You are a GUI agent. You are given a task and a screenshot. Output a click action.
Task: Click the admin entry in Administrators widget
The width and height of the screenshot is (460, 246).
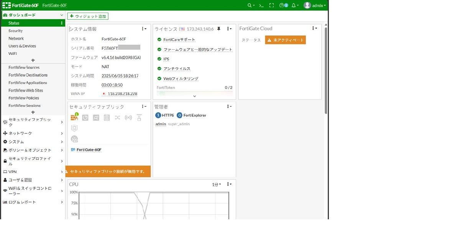point(161,124)
